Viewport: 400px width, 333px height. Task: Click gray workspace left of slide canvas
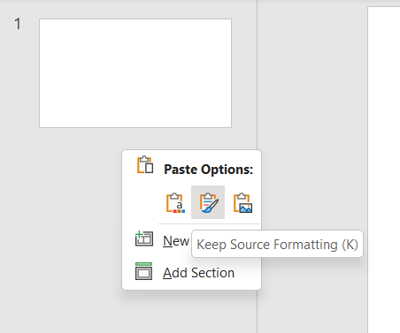pyautogui.click(x=312, y=117)
